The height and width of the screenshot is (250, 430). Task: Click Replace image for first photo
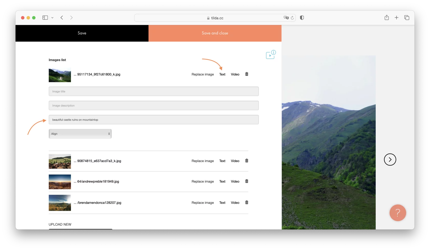point(202,74)
